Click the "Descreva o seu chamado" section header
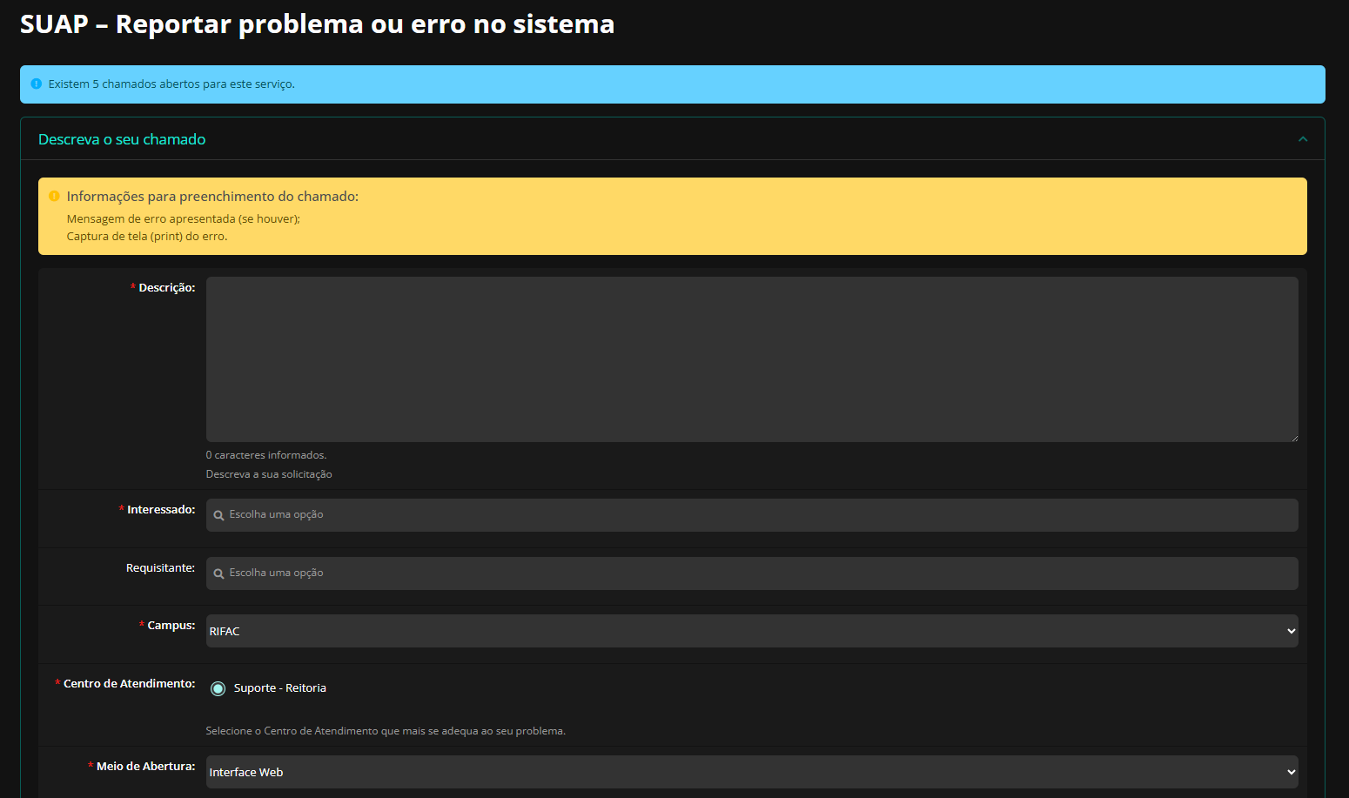Screen dimensions: 1349x798 (x=122, y=139)
